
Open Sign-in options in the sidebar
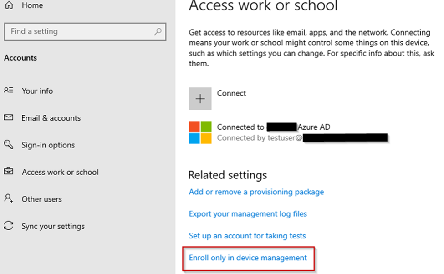(48, 145)
